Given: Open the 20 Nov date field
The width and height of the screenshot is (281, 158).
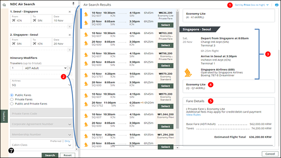Looking at the screenshot, I should pos(62,42).
